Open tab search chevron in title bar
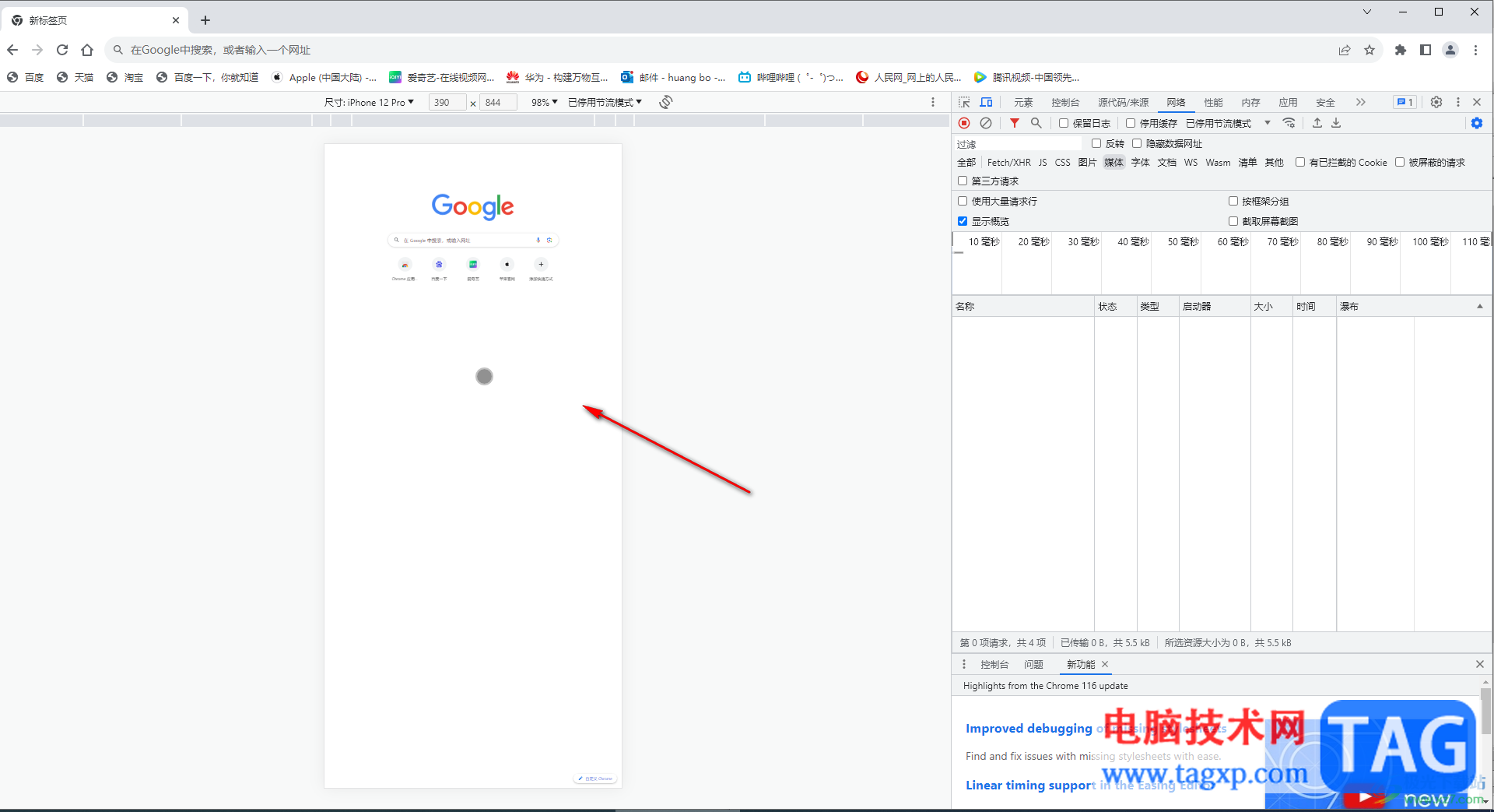This screenshot has height=812, width=1494. (x=1367, y=12)
